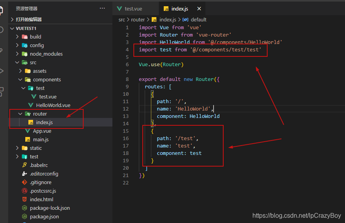Open App.vue in the explorer
This screenshot has width=345, height=223.
[42, 131]
